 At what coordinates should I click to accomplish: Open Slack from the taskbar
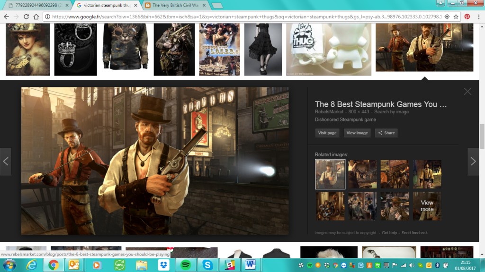[230, 265]
